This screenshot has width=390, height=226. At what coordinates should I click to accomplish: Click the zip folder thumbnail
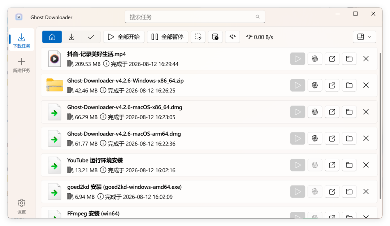click(55, 85)
